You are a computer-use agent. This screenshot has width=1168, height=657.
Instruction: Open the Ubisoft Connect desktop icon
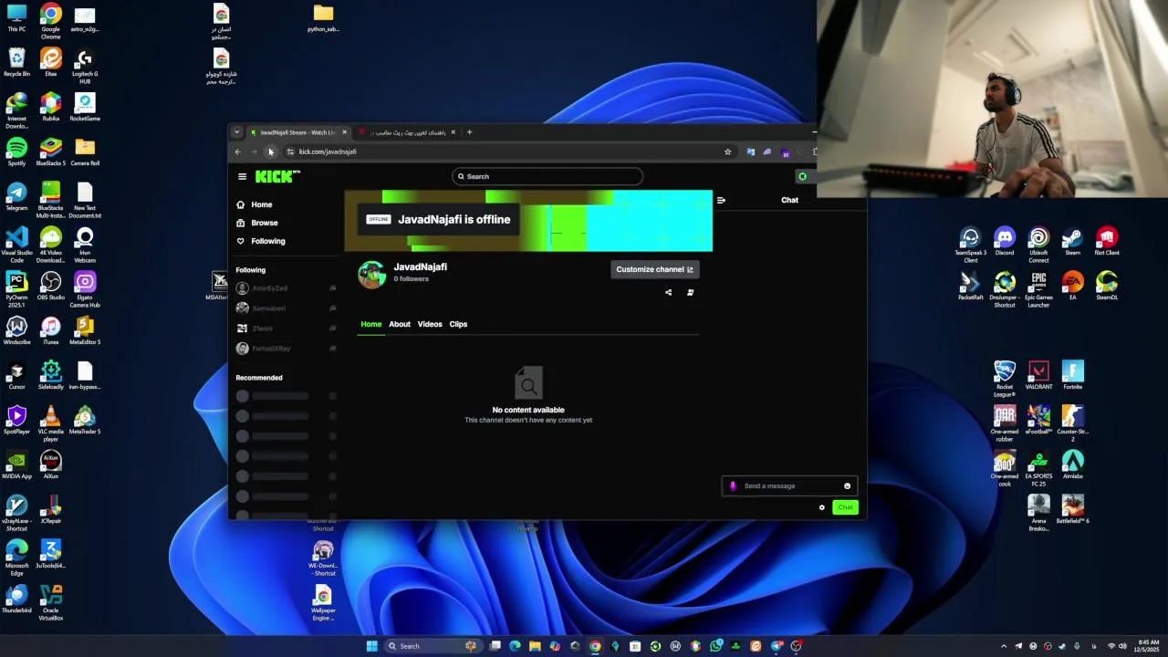pyautogui.click(x=1038, y=245)
